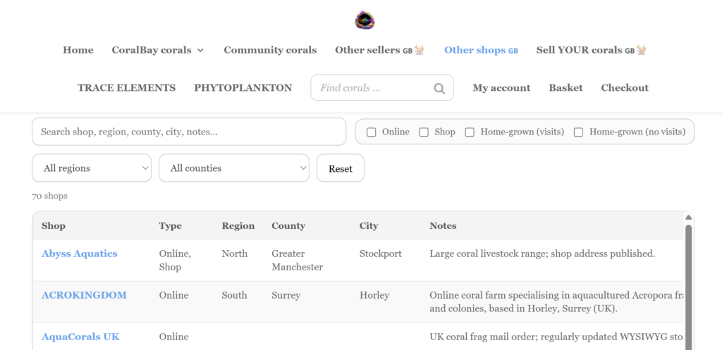The height and width of the screenshot is (350, 722).
Task: Expand the CoralBay corals submenu chevron
Action: coord(200,51)
